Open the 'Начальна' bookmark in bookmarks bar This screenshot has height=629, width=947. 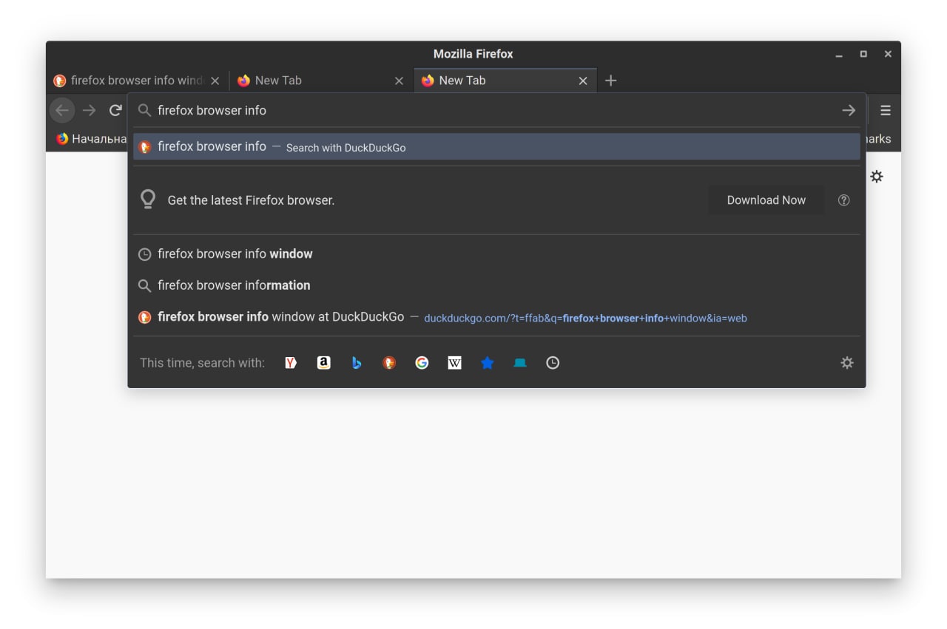[92, 139]
